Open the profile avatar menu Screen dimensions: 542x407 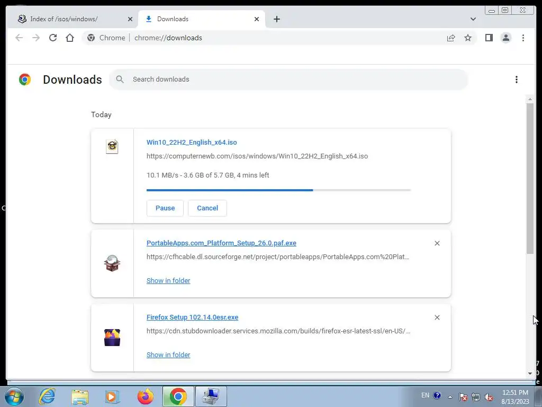coord(505,38)
